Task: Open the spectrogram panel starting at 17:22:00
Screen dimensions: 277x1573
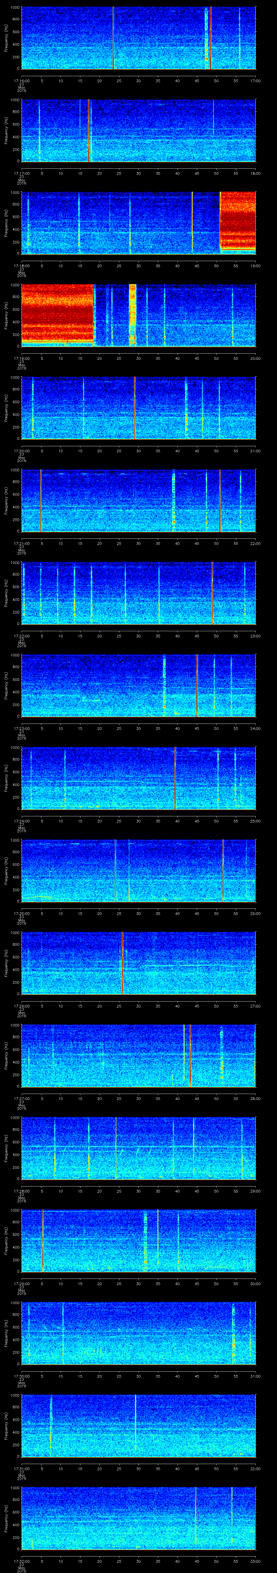Action: [139, 593]
